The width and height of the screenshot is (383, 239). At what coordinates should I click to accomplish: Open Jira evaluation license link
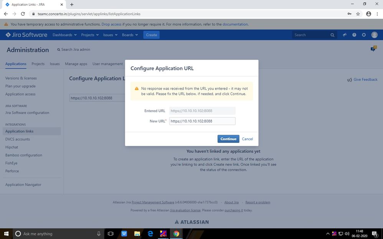(x=185, y=210)
